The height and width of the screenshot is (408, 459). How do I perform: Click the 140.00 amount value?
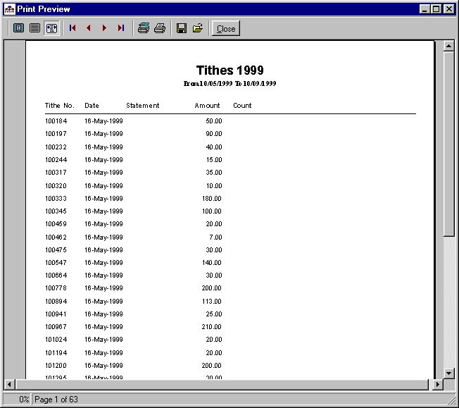click(x=212, y=263)
